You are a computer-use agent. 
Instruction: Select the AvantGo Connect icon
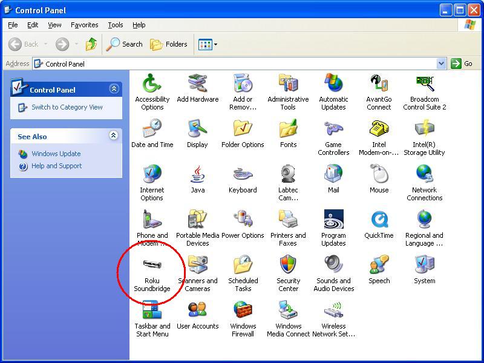pos(379,83)
